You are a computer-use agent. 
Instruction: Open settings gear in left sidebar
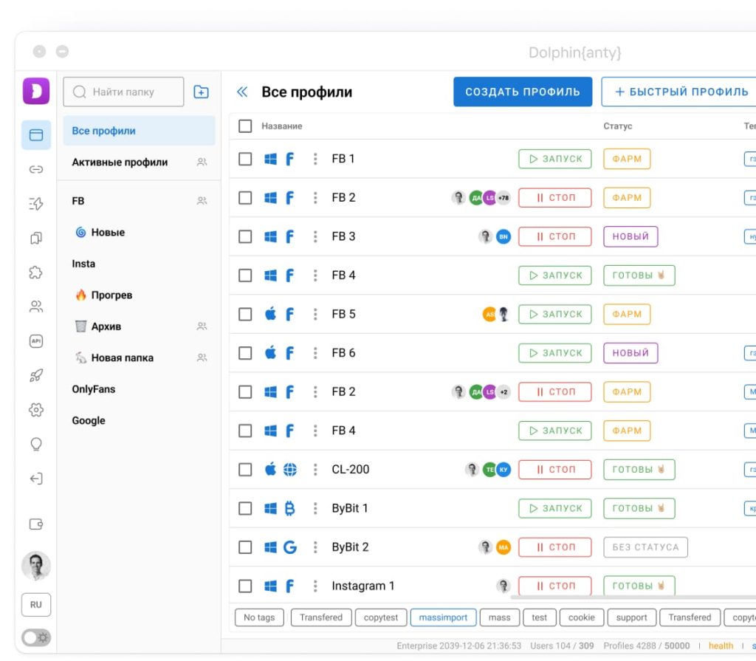tap(36, 410)
